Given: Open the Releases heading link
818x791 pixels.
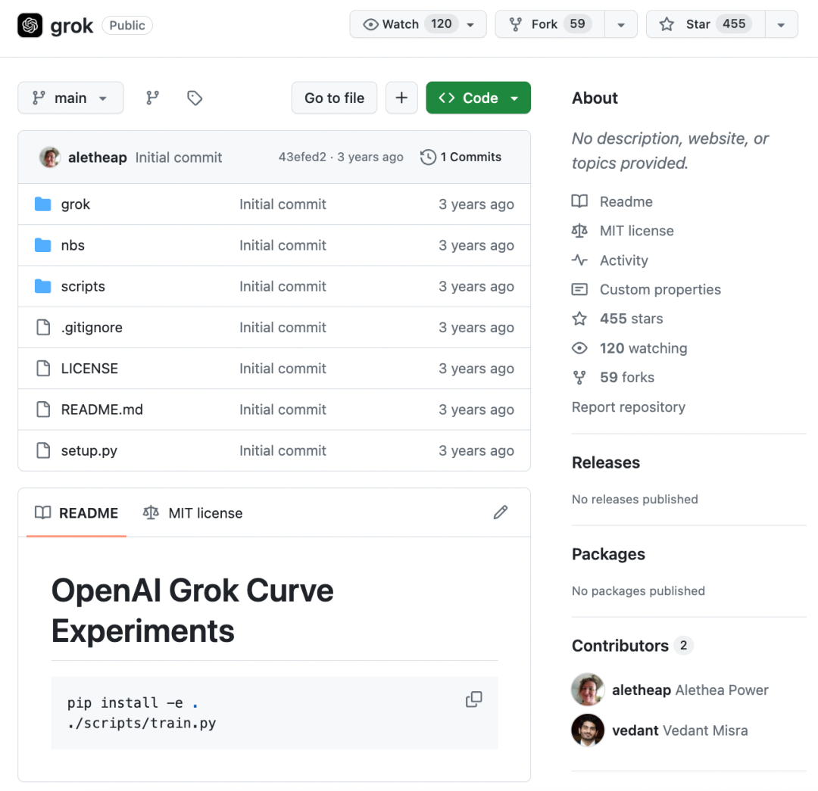Looking at the screenshot, I should click(x=606, y=462).
